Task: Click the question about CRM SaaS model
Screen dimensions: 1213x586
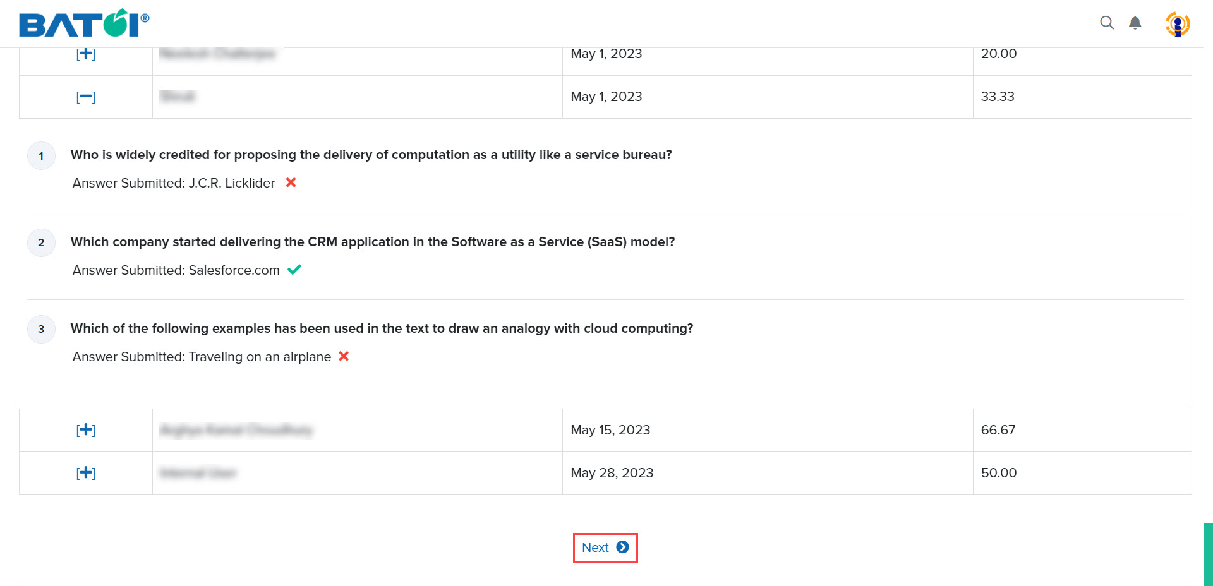Action: pos(373,242)
